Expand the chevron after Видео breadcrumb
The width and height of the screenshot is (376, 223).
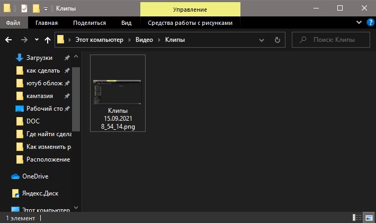tap(159, 40)
